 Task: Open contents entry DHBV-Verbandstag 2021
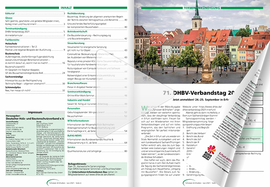click(35, 32)
